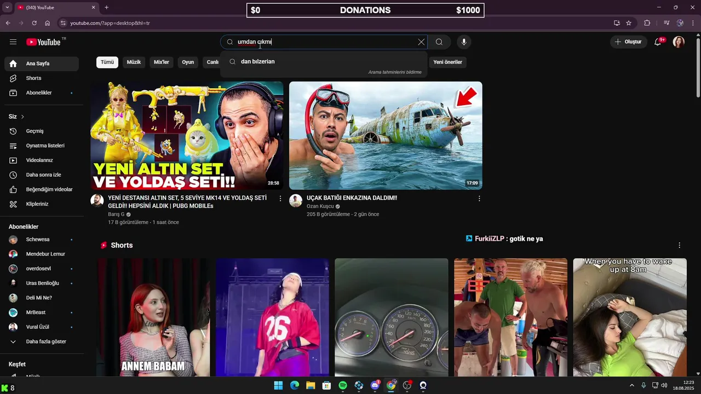Open the YouTube hamburger guide menu
The image size is (701, 394).
click(13, 42)
